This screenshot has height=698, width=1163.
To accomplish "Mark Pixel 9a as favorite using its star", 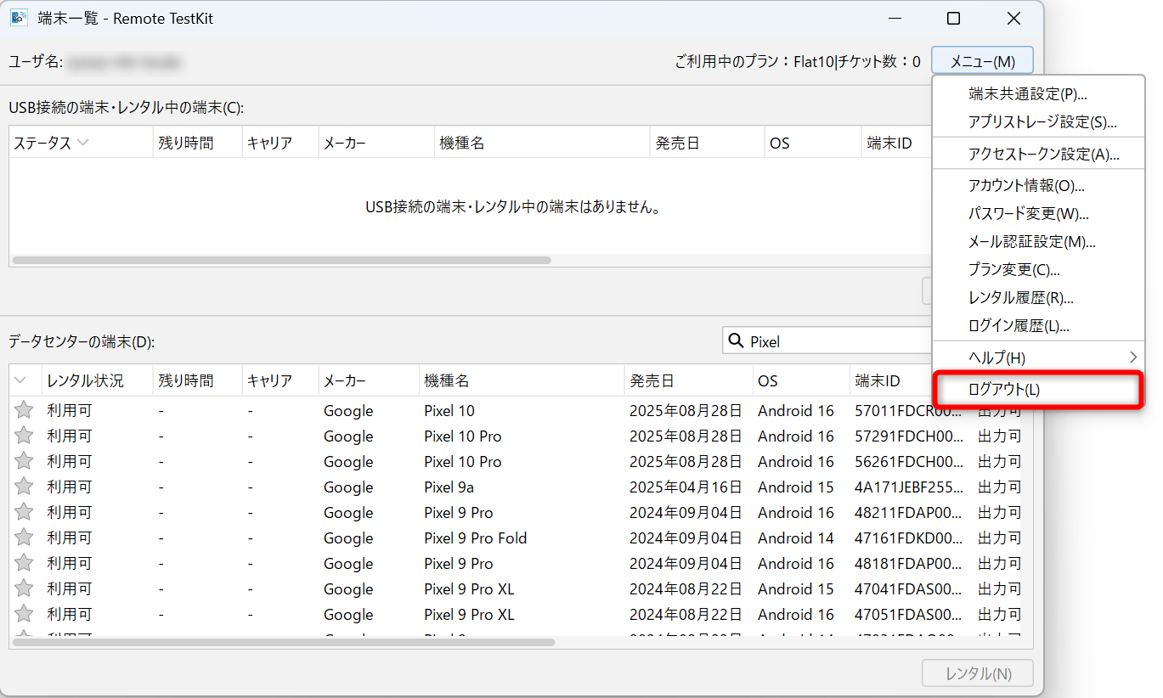I will point(24,487).
